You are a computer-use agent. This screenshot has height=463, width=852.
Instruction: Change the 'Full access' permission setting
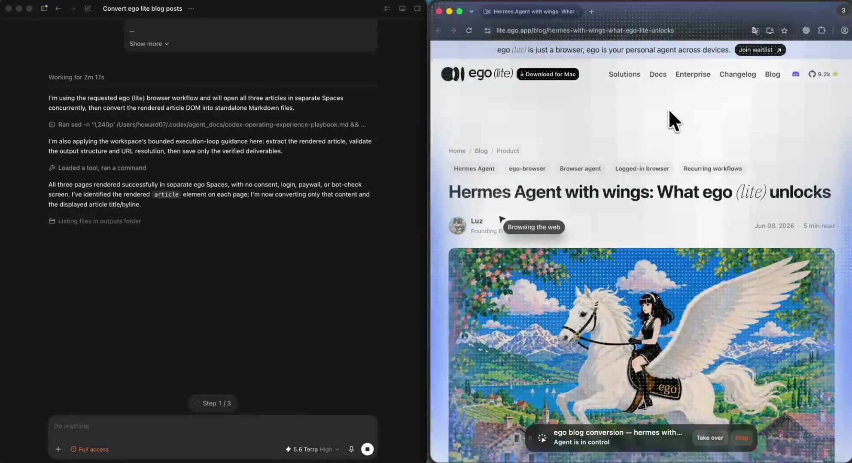pyautogui.click(x=90, y=449)
